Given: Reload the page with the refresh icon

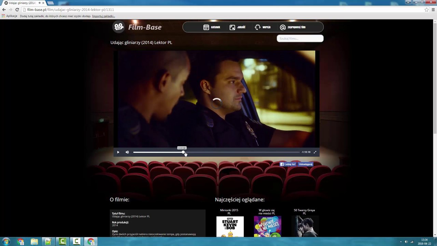Looking at the screenshot, I should click(x=17, y=10).
